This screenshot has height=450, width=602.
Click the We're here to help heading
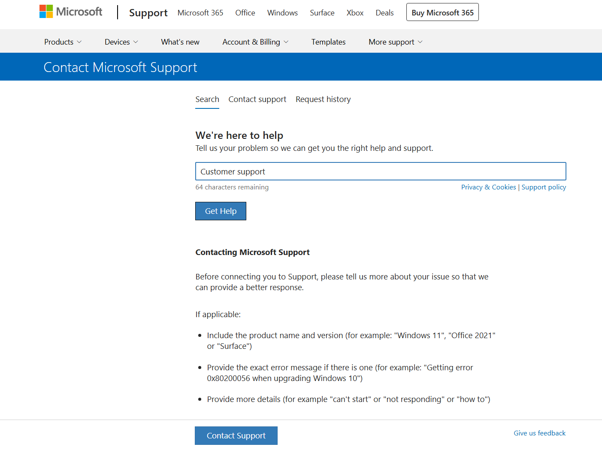[x=239, y=135]
